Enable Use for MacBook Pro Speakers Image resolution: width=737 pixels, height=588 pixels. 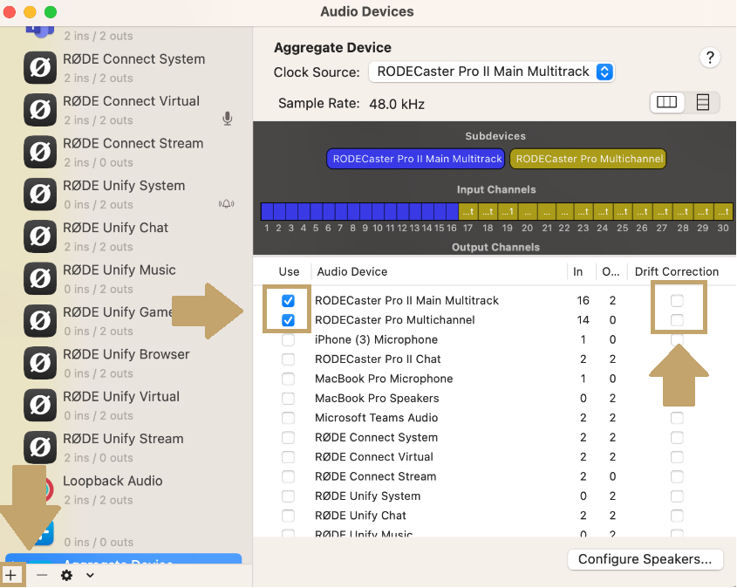pos(288,399)
